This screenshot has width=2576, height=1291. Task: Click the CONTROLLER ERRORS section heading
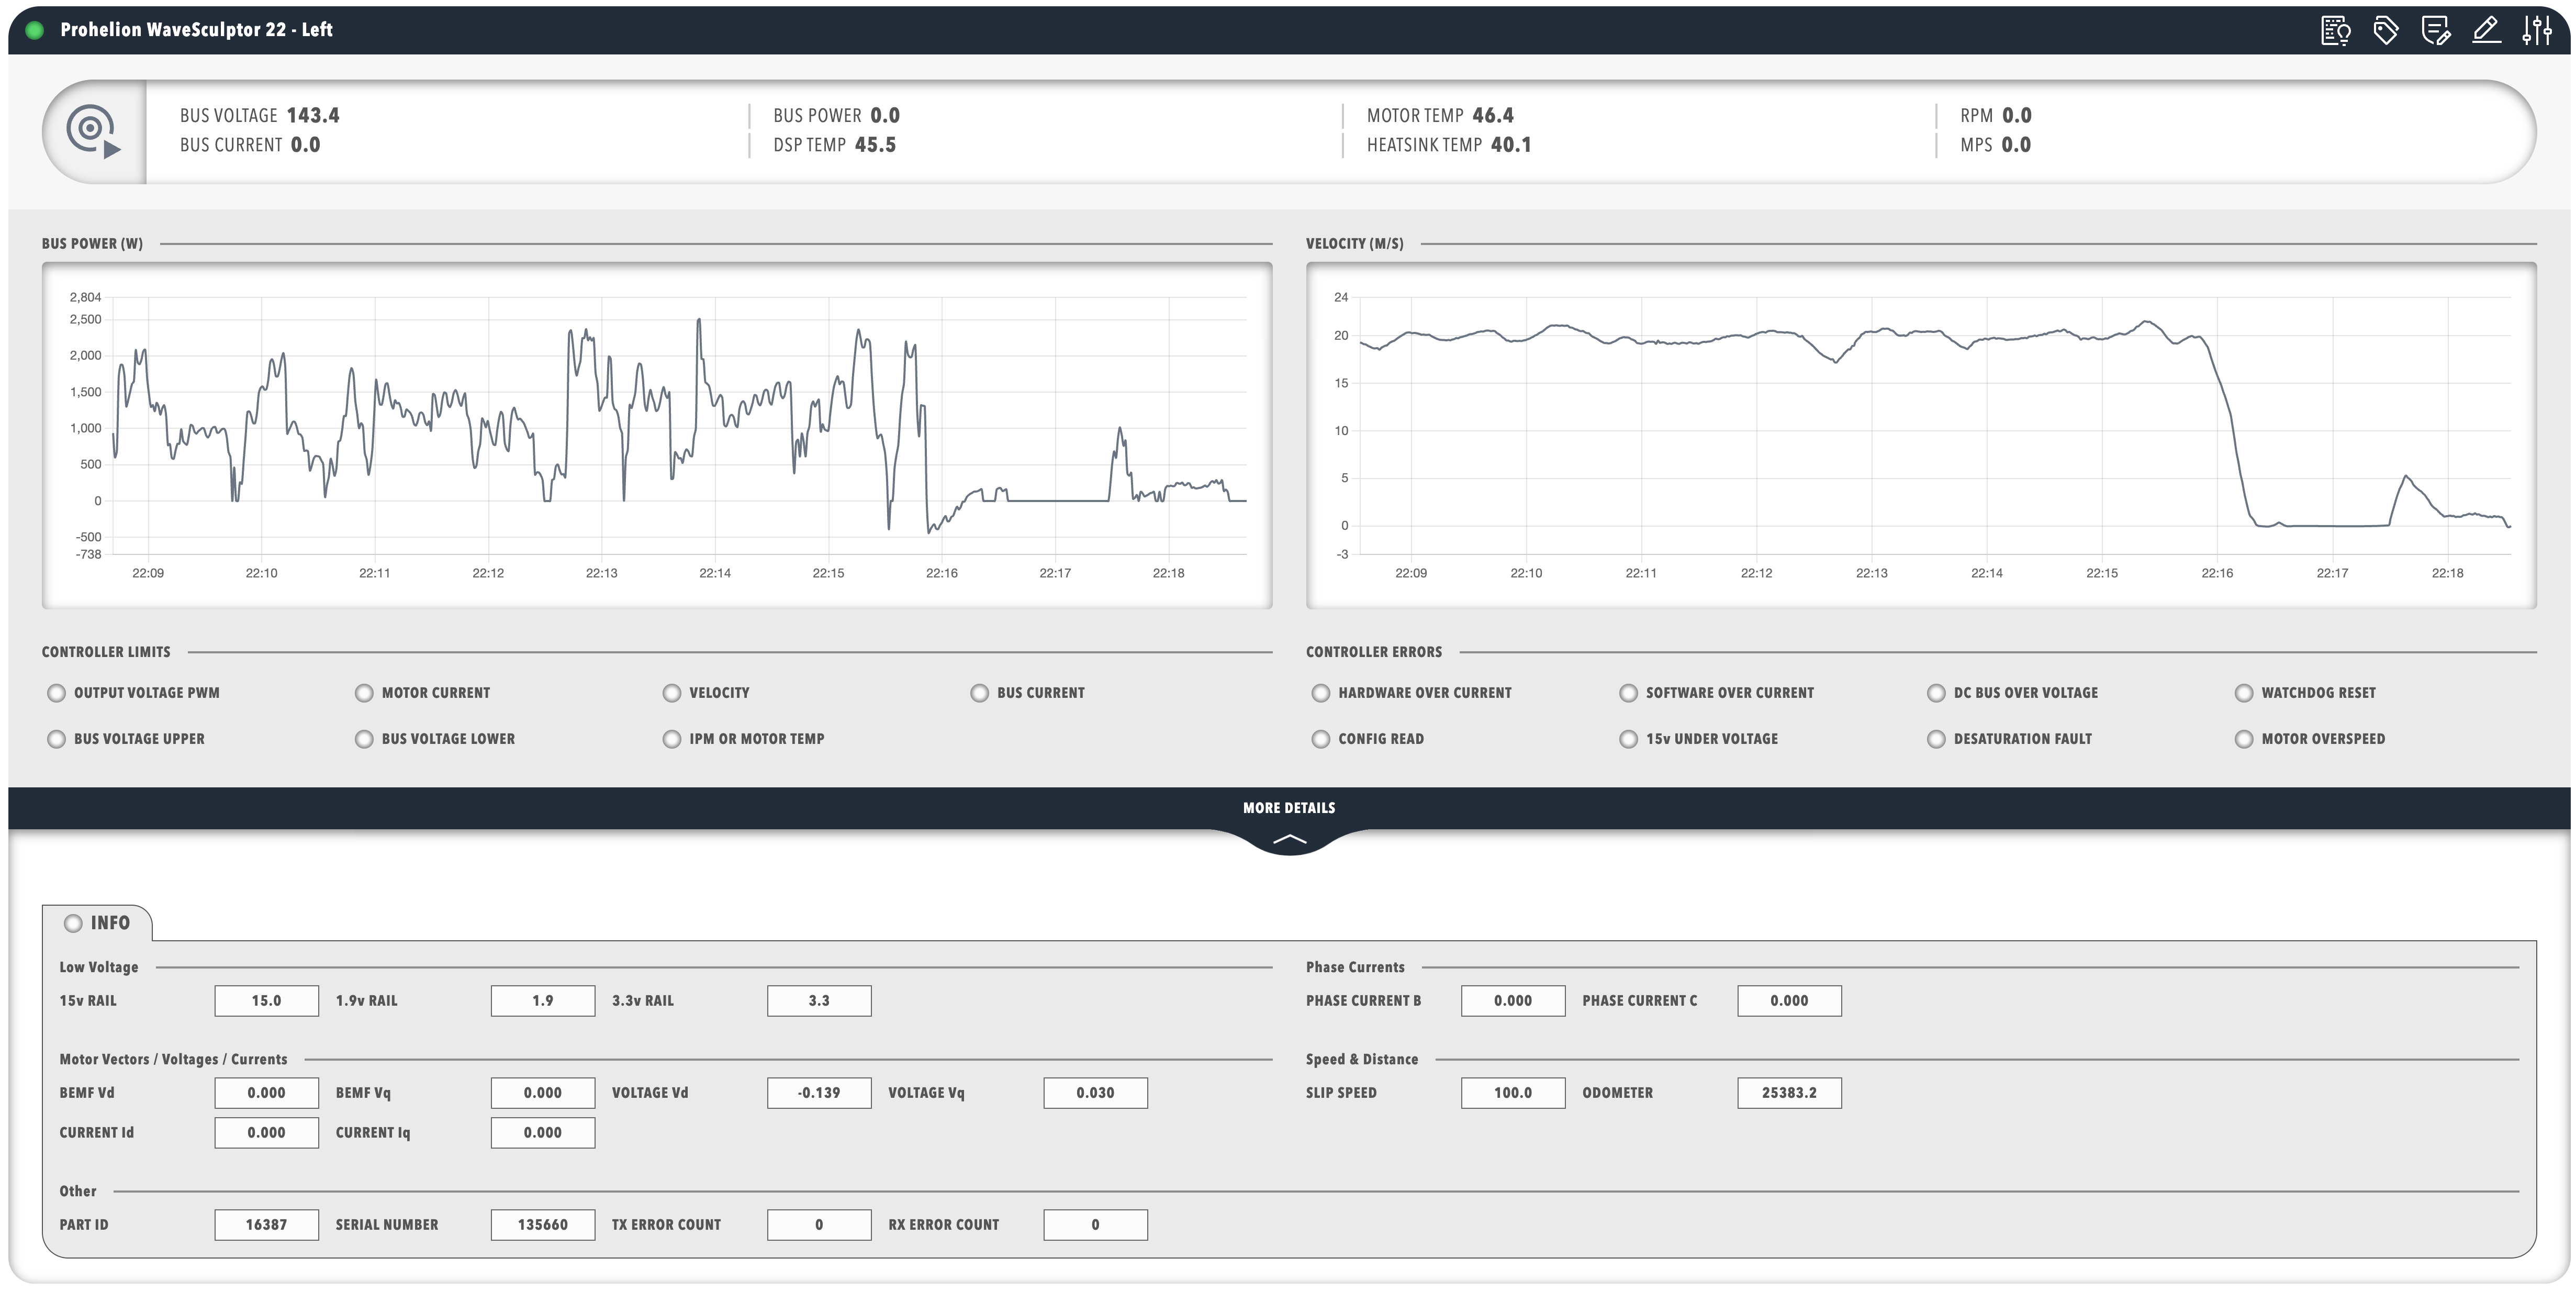(x=1373, y=652)
